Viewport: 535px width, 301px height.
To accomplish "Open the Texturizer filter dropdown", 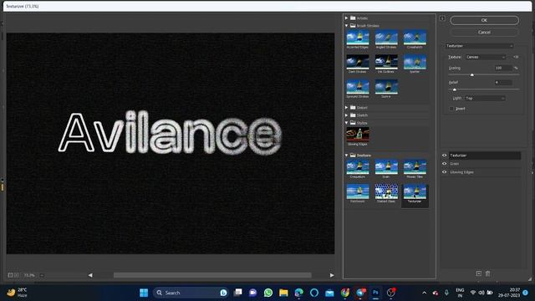I will pyautogui.click(x=479, y=46).
